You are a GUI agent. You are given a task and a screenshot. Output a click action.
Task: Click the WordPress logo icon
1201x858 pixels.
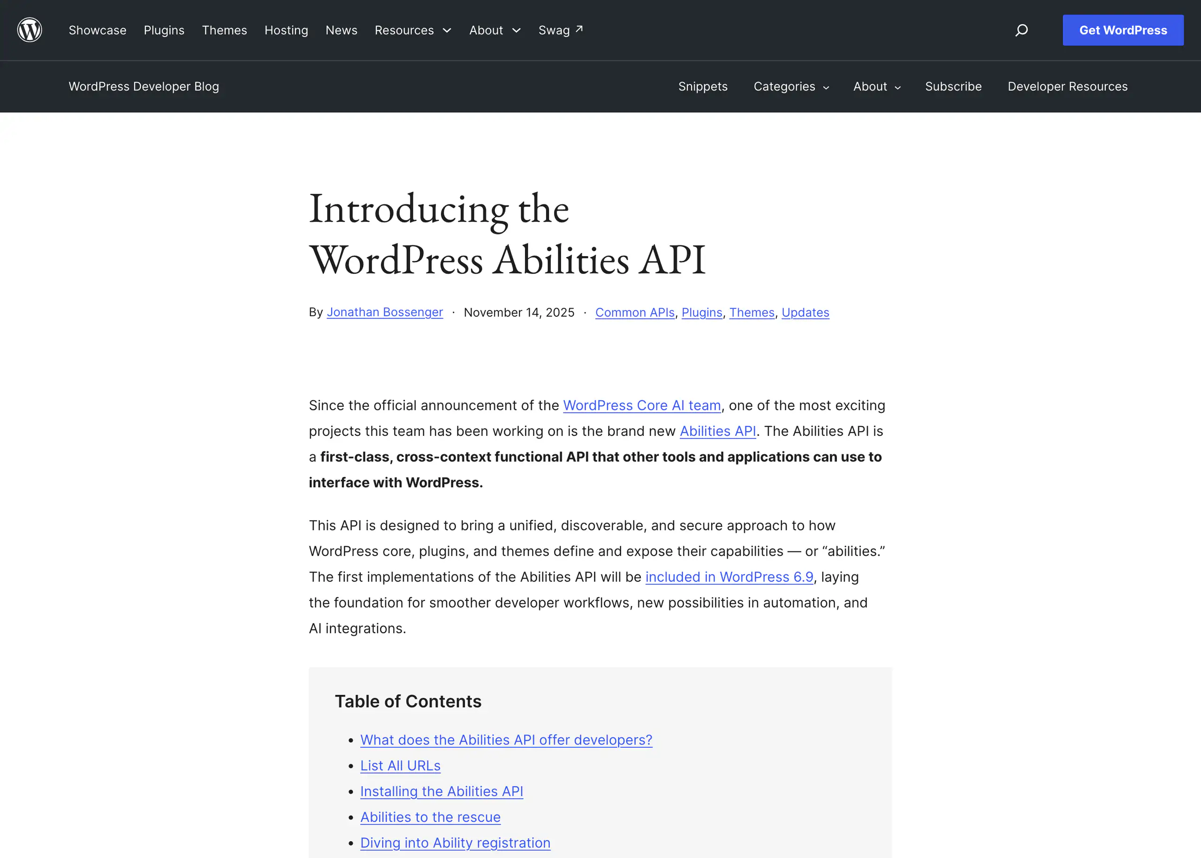(x=30, y=30)
